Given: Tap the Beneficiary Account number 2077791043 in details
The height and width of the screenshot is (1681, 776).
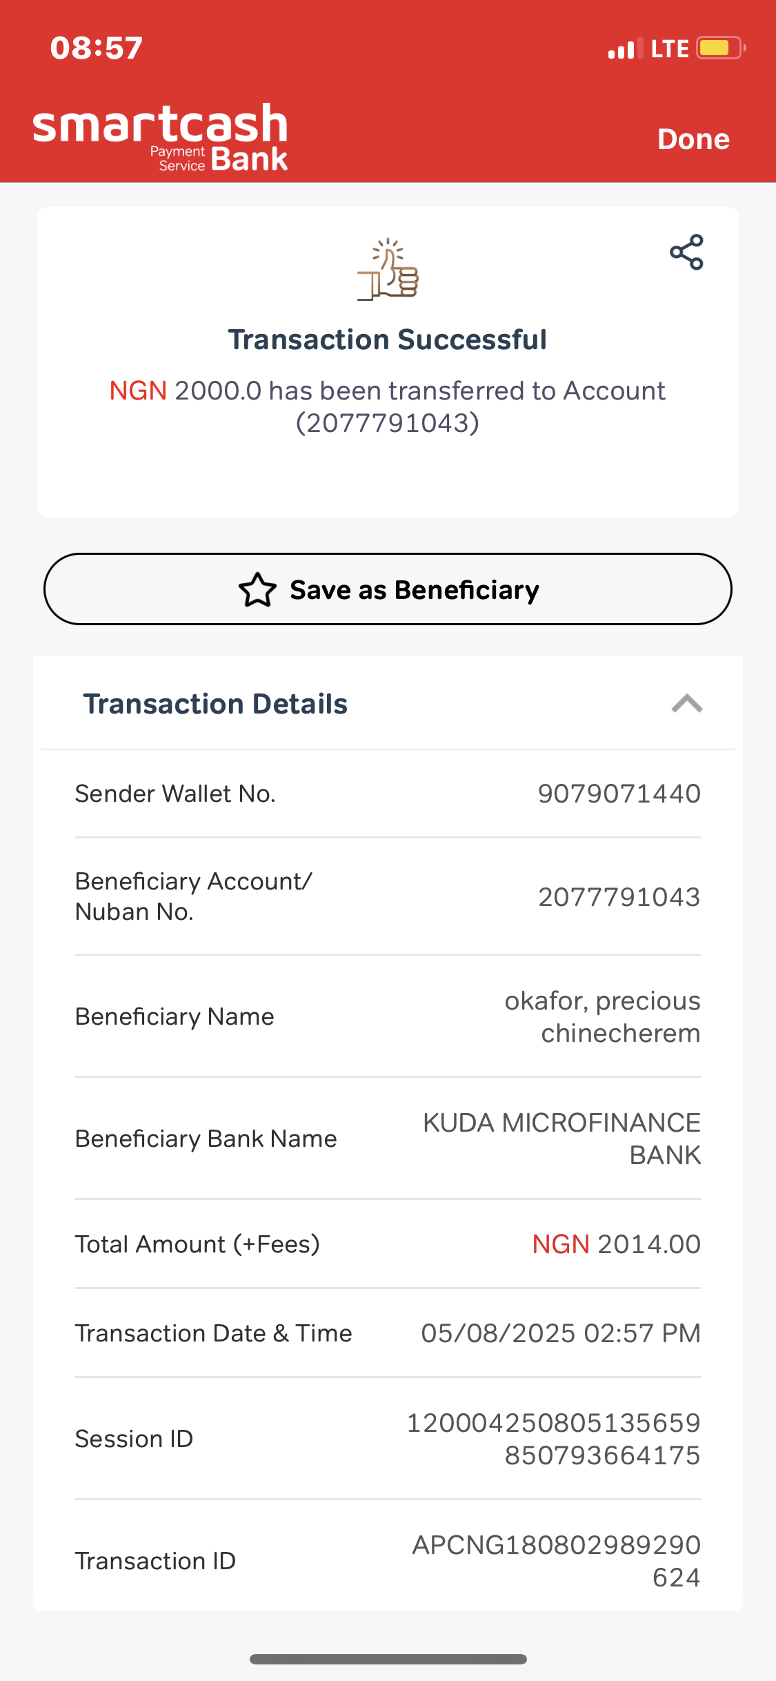Looking at the screenshot, I should (x=619, y=897).
